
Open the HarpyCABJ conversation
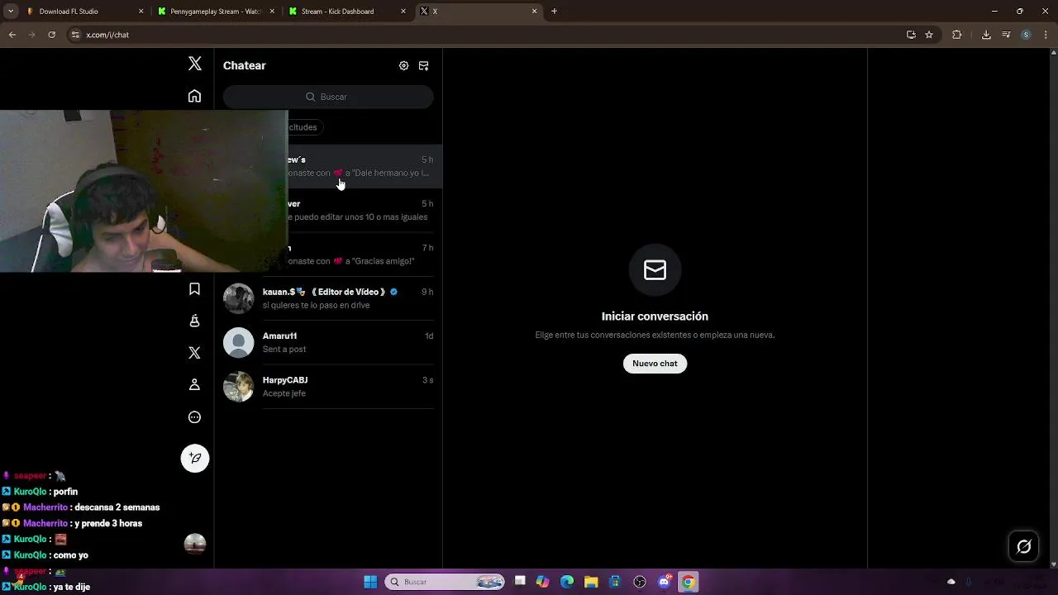click(328, 387)
